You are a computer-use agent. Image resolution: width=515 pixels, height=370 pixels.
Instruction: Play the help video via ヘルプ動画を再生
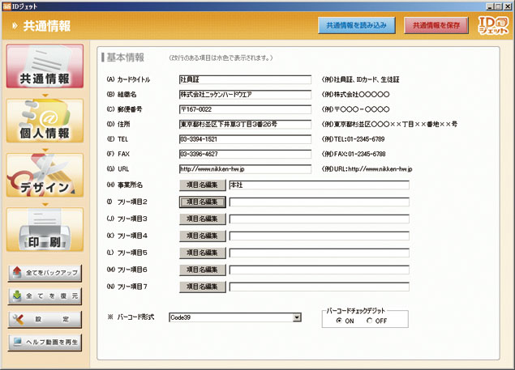point(45,342)
